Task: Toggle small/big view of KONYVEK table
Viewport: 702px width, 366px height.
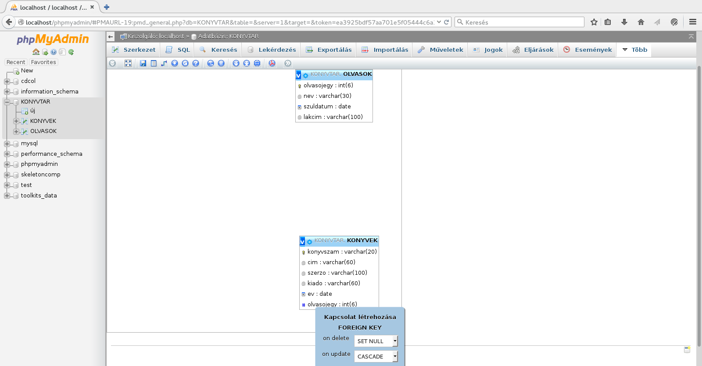Action: (302, 241)
